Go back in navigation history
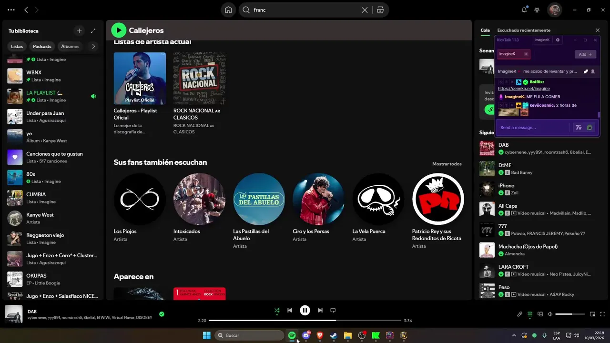The height and width of the screenshot is (343, 610). pyautogui.click(x=26, y=10)
